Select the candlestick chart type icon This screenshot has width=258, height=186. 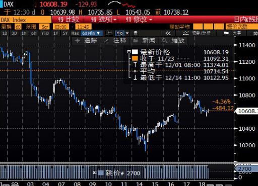(120, 33)
